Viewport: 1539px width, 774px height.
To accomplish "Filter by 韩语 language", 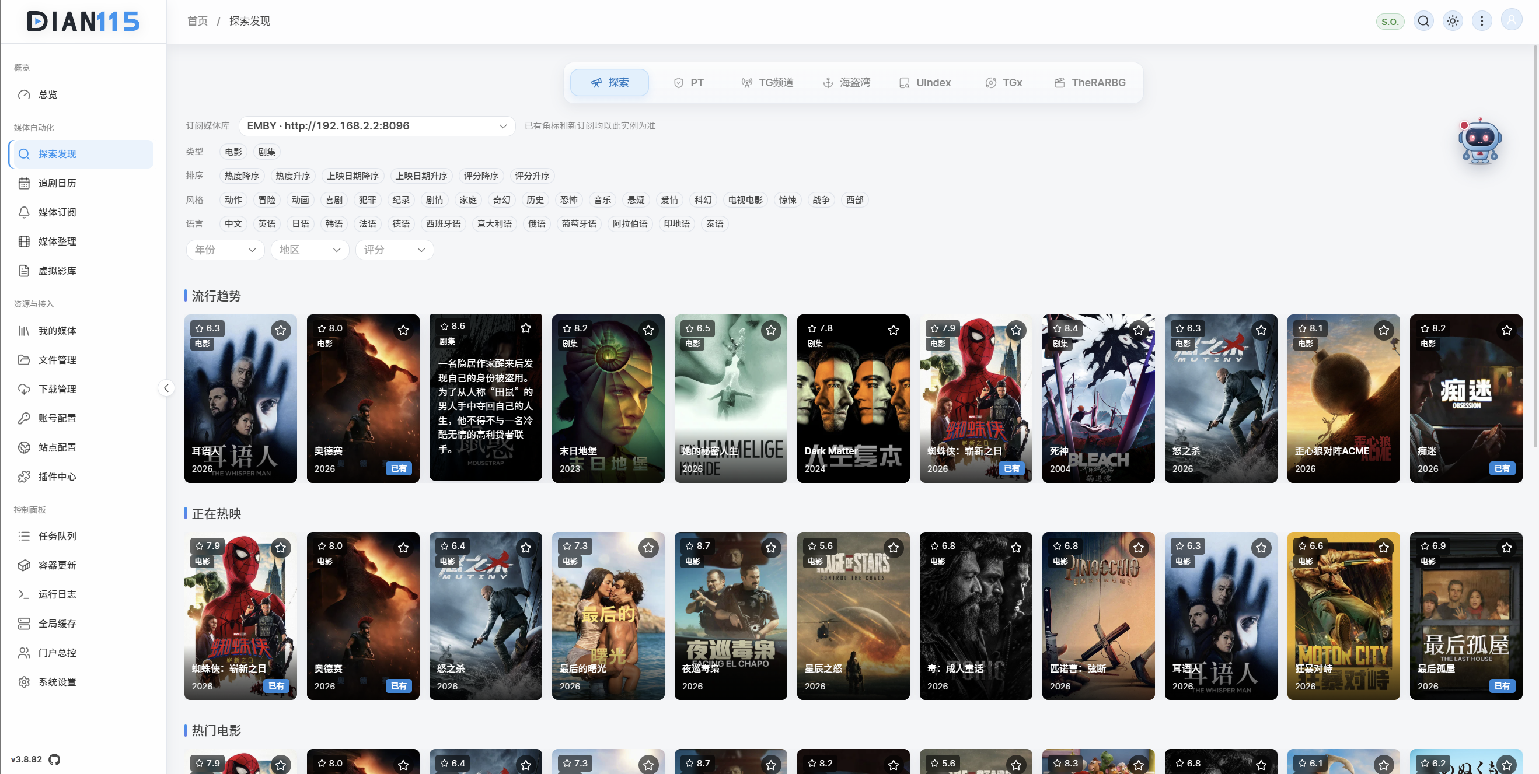I will tap(334, 224).
